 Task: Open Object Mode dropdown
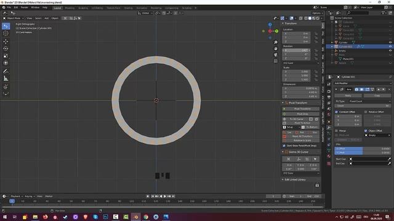point(14,18)
